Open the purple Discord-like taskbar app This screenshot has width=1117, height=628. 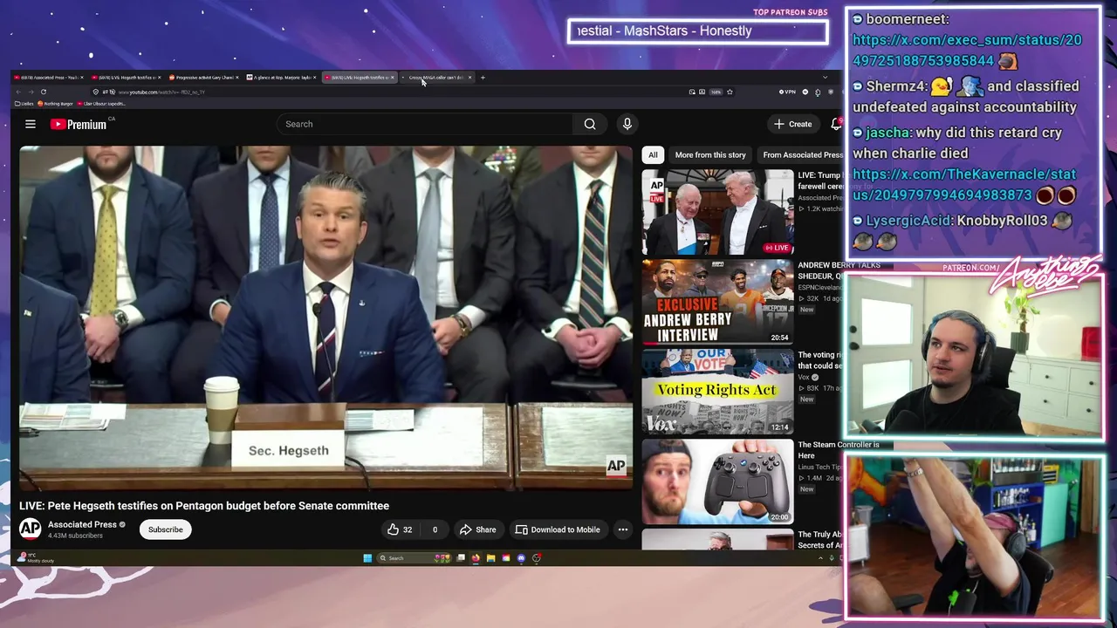[x=521, y=558]
